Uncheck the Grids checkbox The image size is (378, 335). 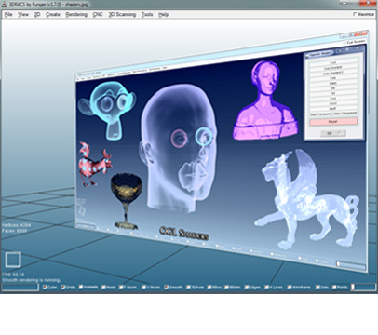click(63, 288)
